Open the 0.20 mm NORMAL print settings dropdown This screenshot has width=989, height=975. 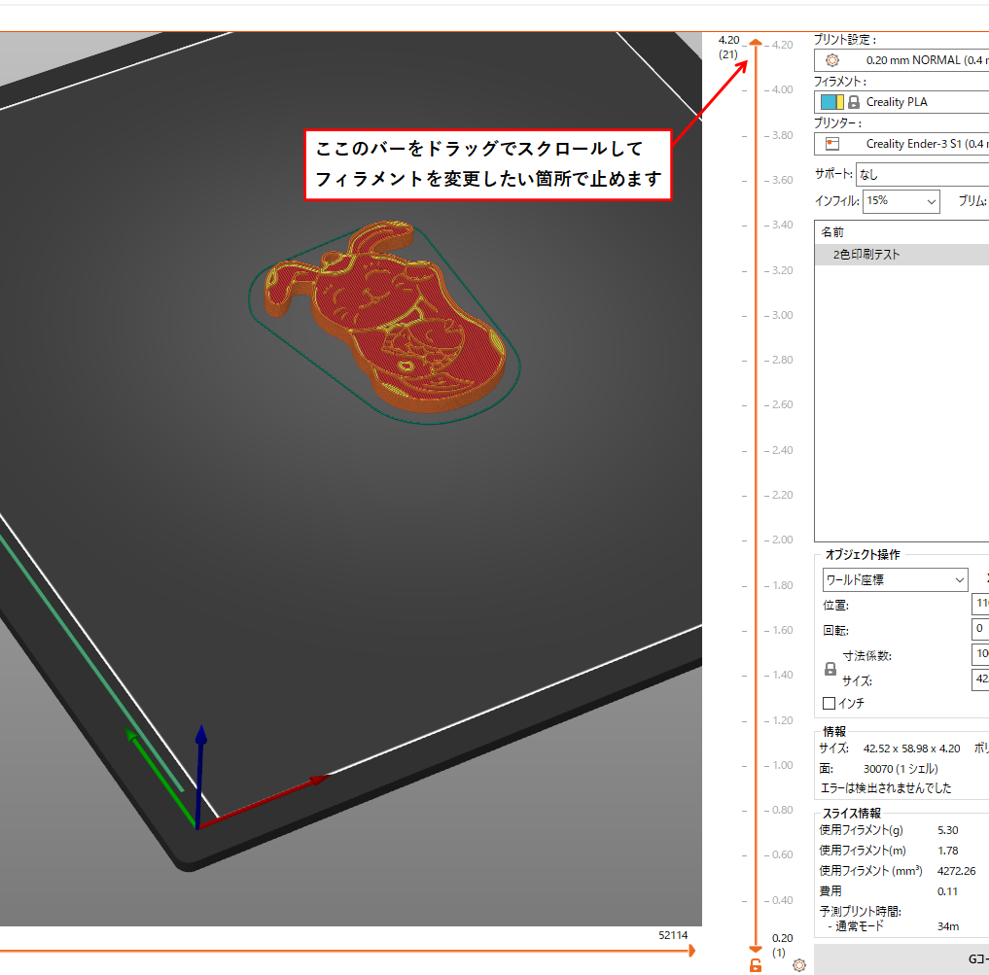(x=901, y=60)
